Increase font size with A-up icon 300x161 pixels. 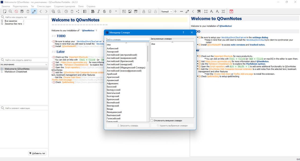212,12
